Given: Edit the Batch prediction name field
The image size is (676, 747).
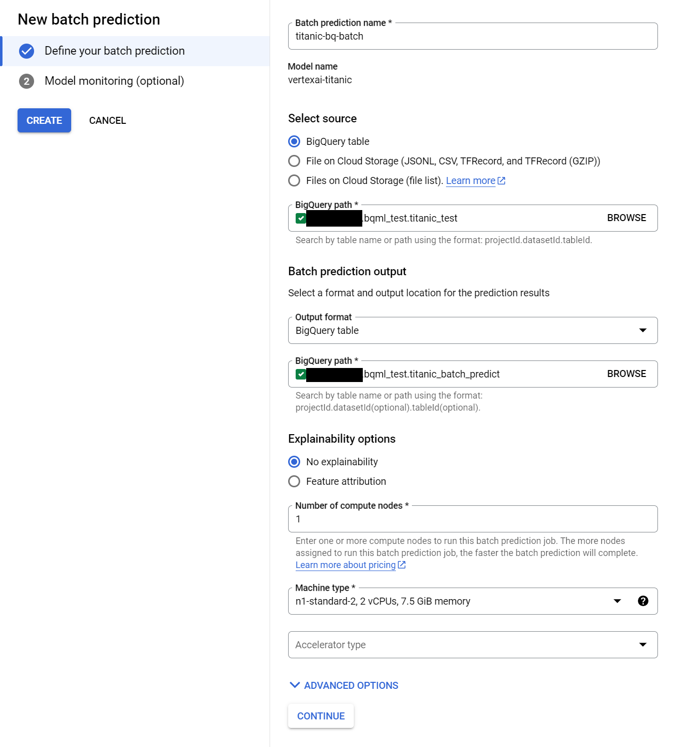Looking at the screenshot, I should (x=472, y=36).
